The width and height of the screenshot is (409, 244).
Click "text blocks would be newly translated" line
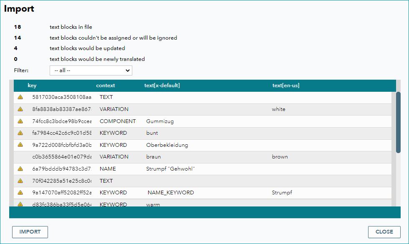[97, 59]
